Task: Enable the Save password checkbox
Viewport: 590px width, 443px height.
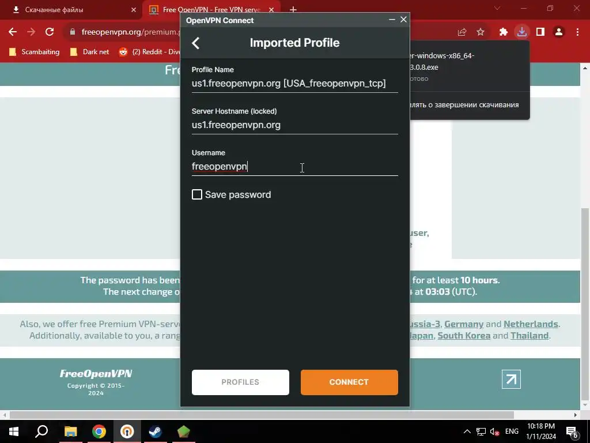Action: 197,194
